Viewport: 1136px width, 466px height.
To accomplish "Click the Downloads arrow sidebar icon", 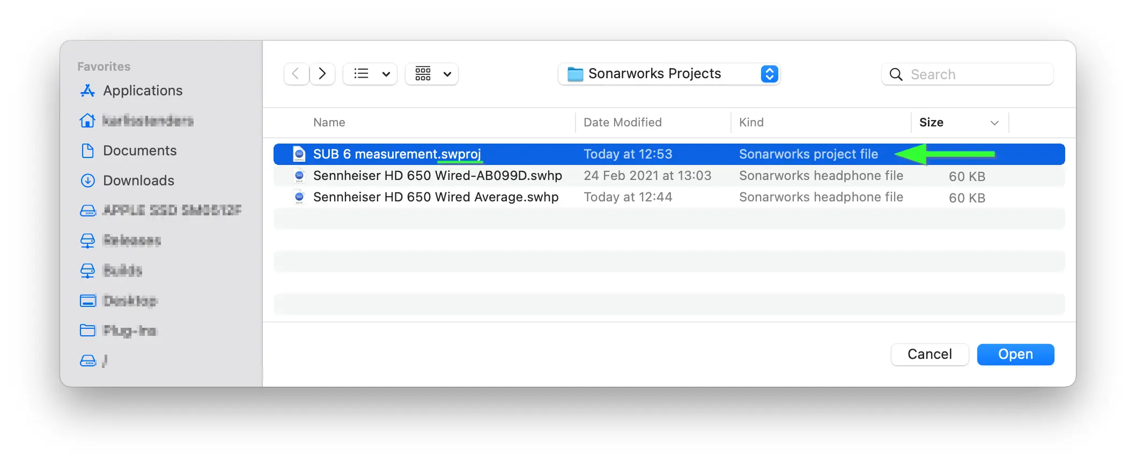I will 87,181.
